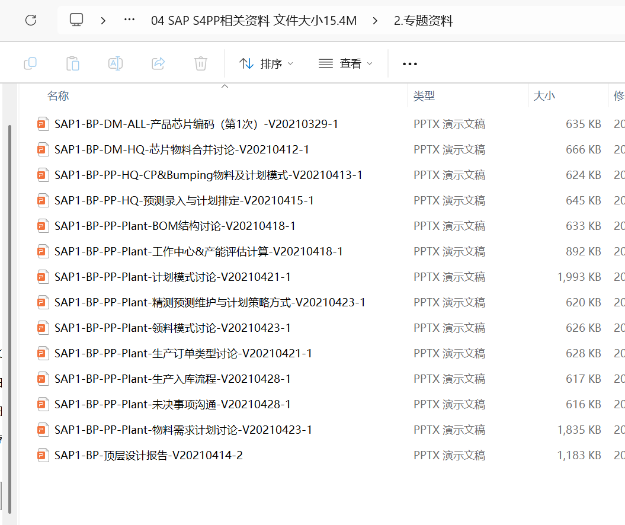Expand the breadcrumb ellipsis for hidden folders
The image size is (625, 525).
[129, 21]
